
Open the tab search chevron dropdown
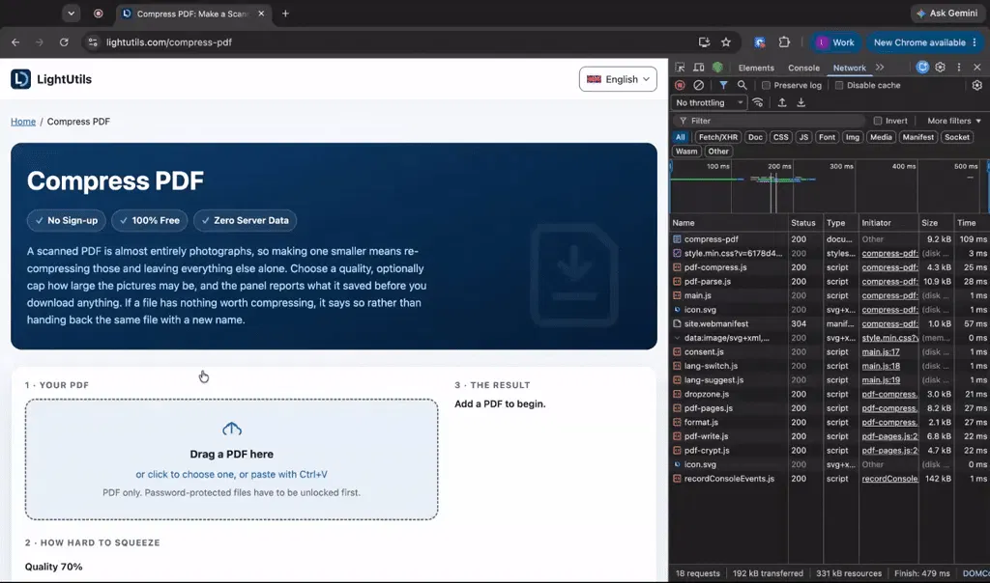(72, 14)
